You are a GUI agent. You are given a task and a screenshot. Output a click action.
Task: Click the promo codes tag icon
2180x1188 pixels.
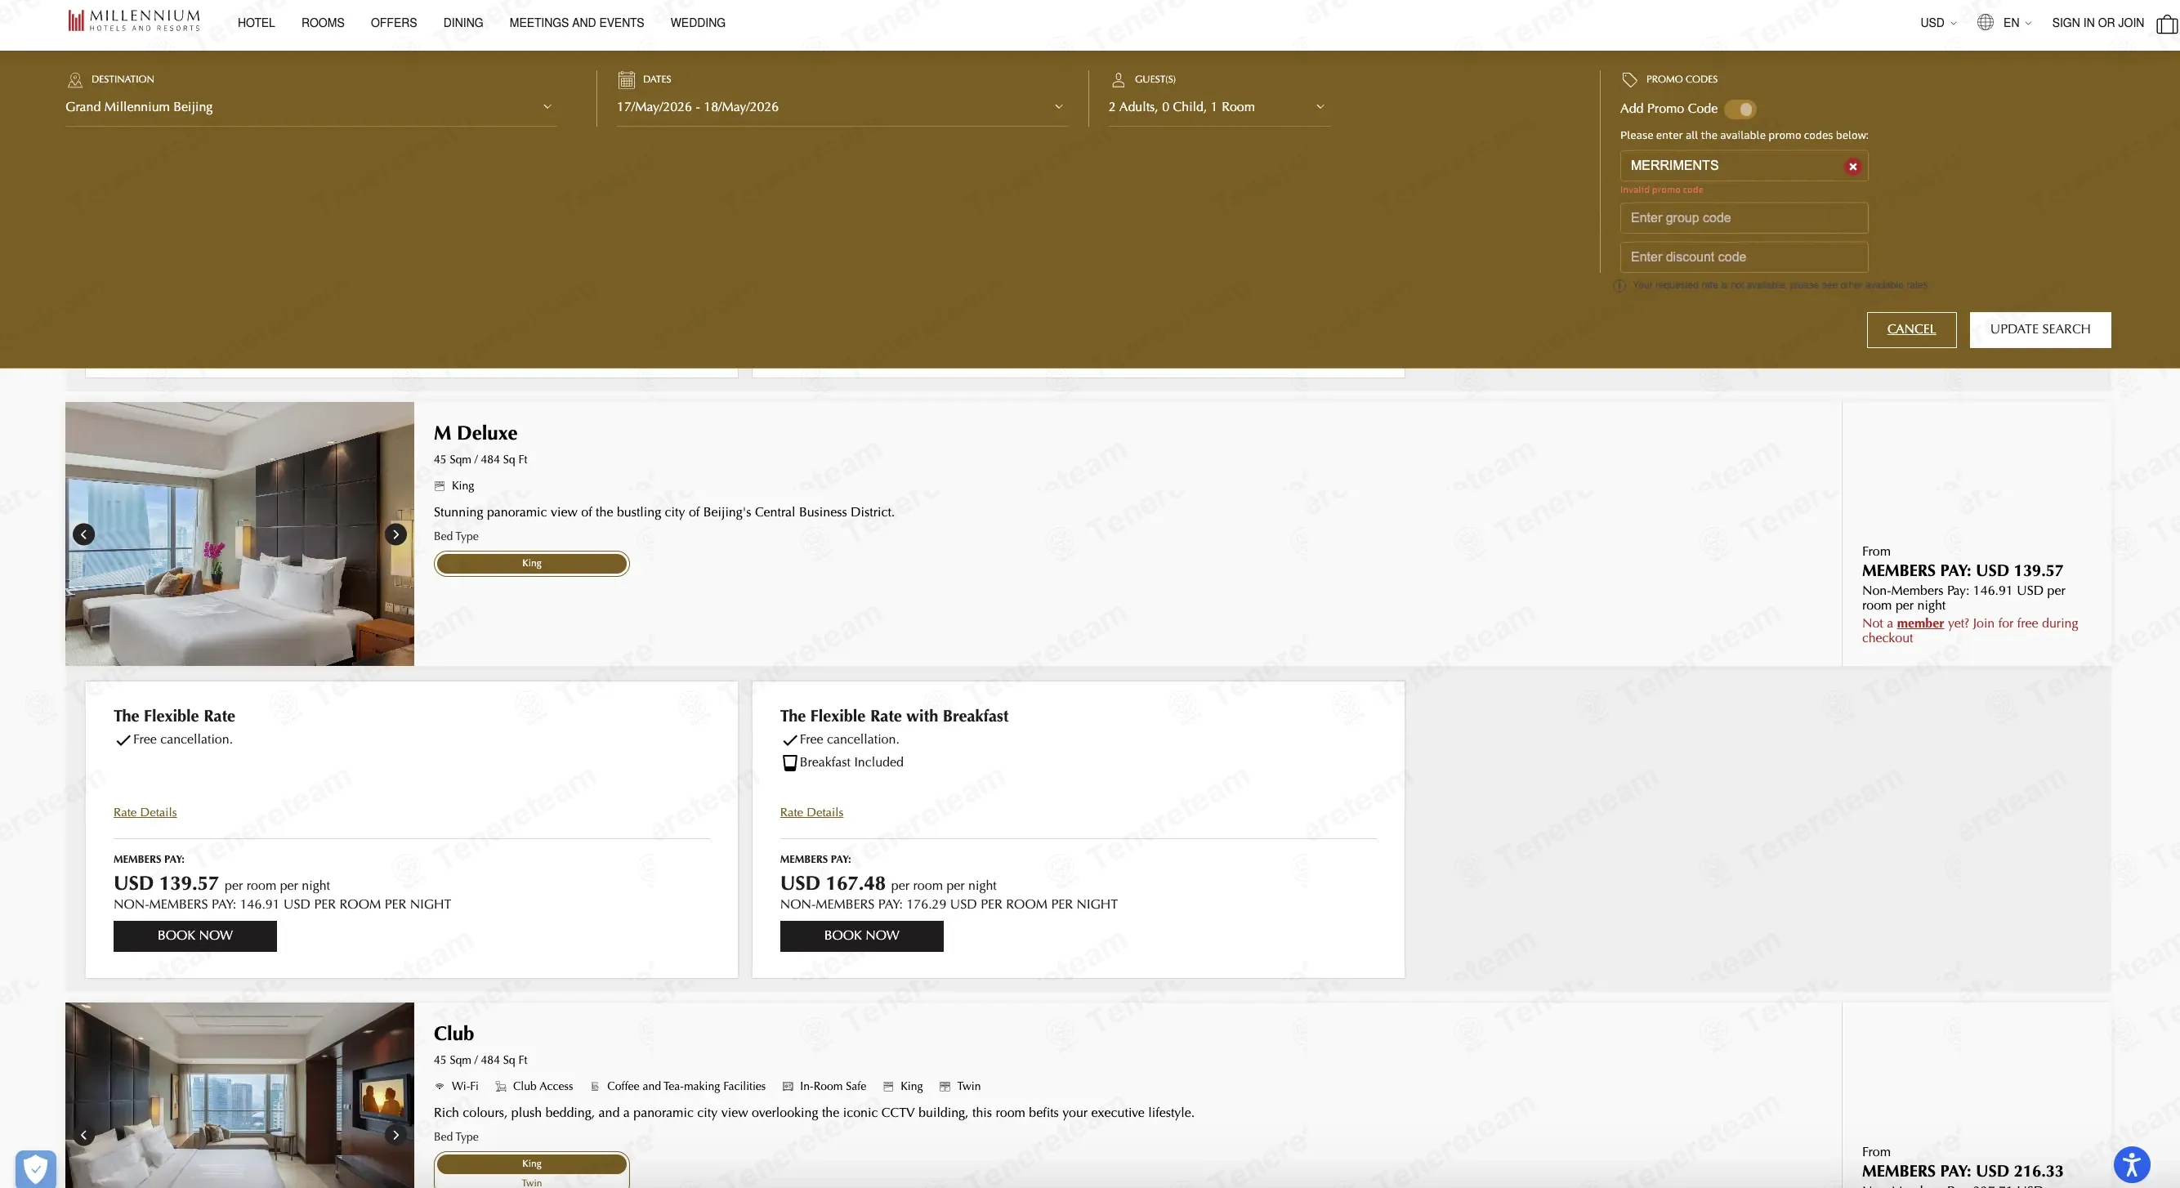[x=1629, y=79]
